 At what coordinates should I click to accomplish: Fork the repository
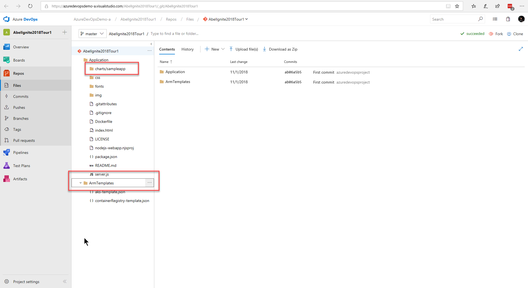tap(496, 34)
